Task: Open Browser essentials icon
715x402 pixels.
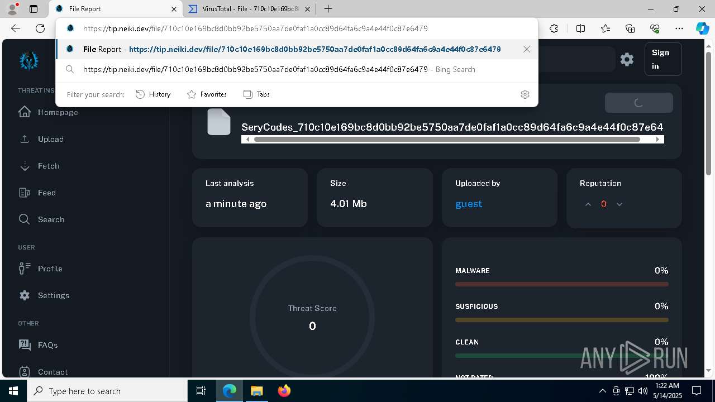Action: point(655,28)
